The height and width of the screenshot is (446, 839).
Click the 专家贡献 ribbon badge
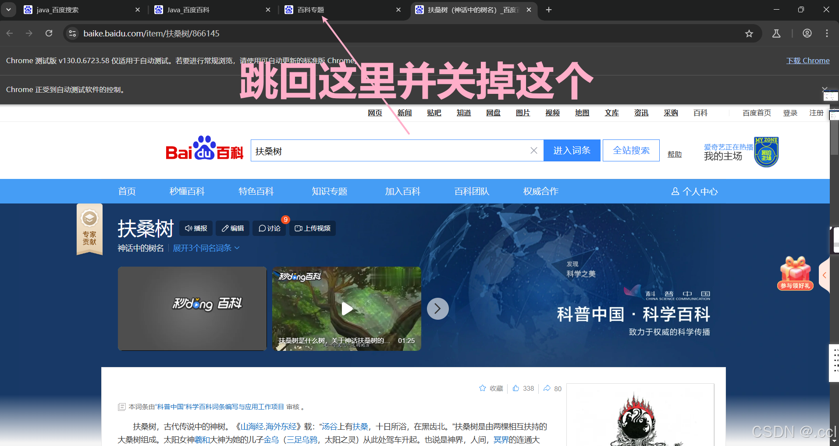[89, 229]
